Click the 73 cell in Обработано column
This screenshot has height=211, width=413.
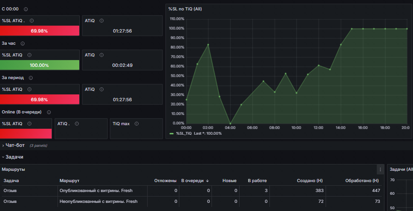[x=377, y=202]
